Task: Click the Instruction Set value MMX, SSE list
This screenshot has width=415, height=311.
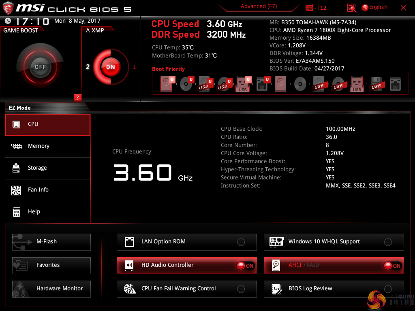Action: point(360,185)
